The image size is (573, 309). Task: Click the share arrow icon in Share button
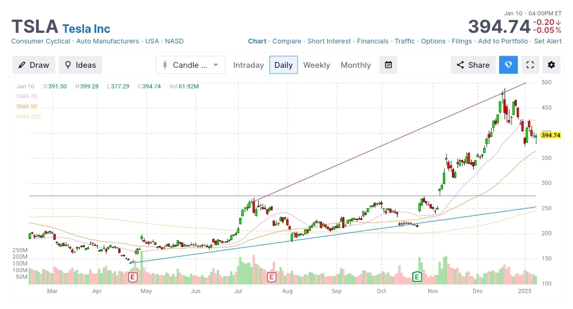(x=461, y=65)
